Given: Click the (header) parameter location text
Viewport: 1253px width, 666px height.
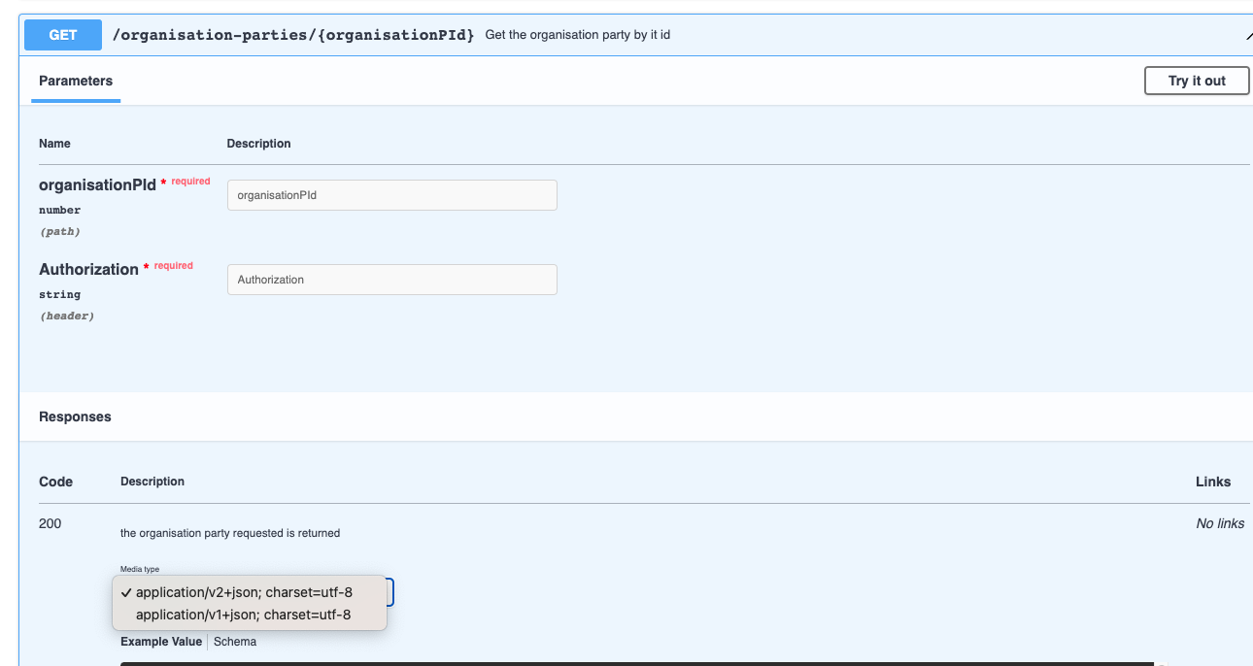Looking at the screenshot, I should [x=67, y=316].
